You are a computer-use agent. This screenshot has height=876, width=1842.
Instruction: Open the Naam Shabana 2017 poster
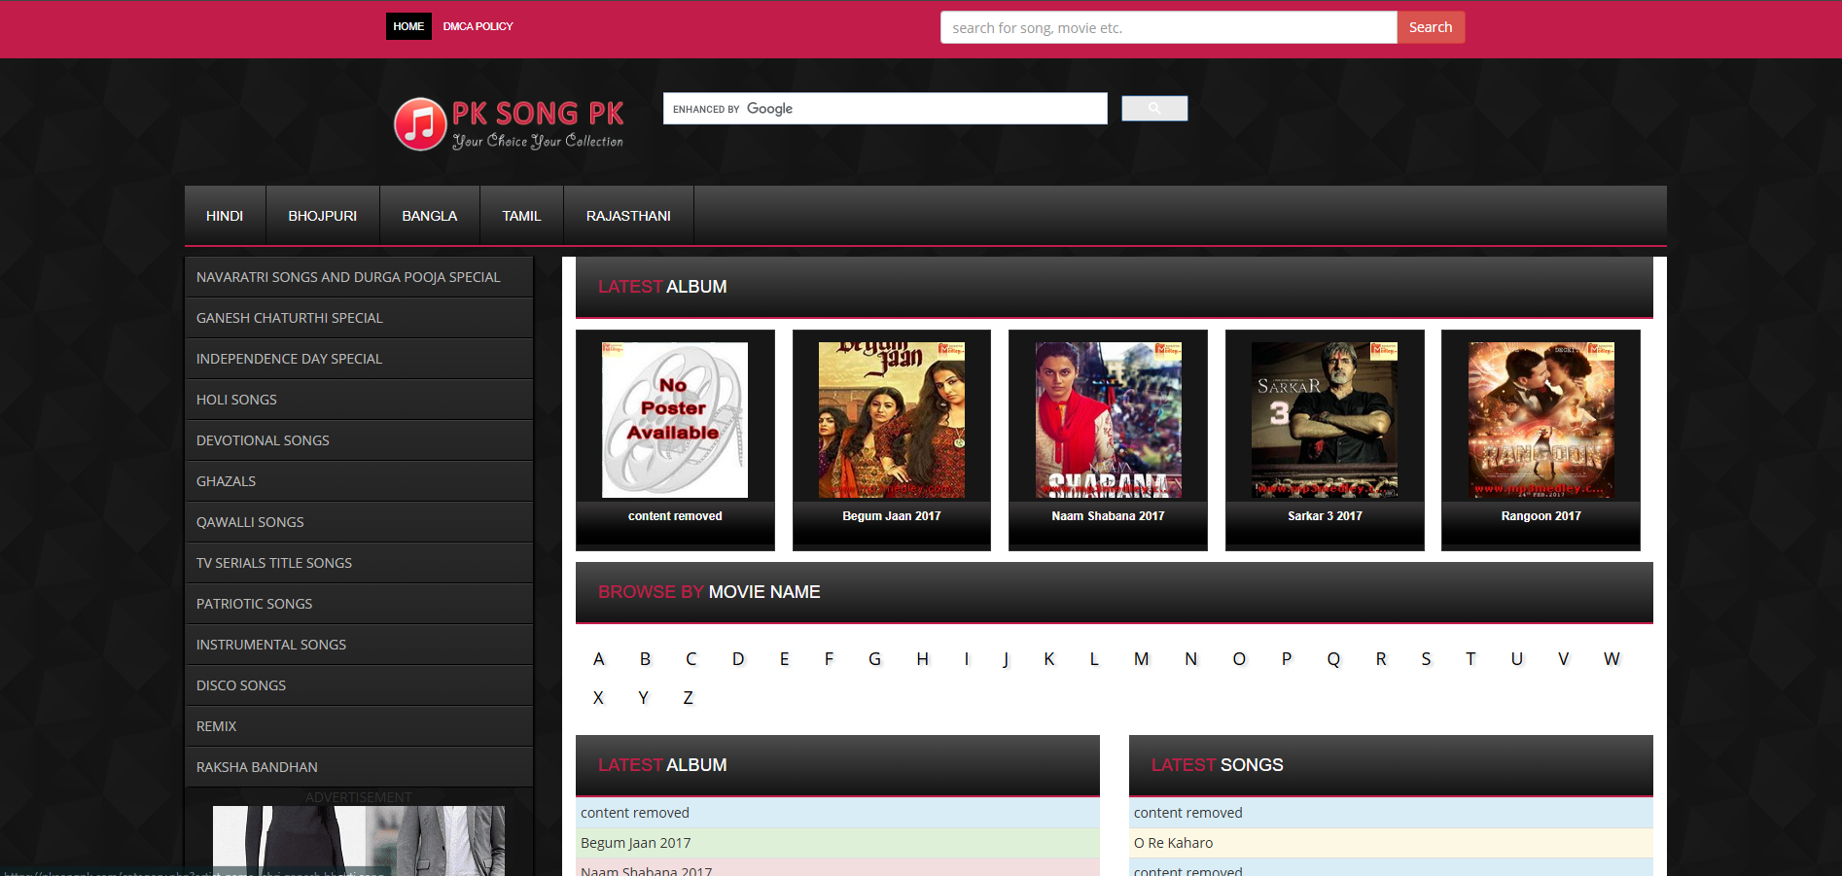[1108, 420]
